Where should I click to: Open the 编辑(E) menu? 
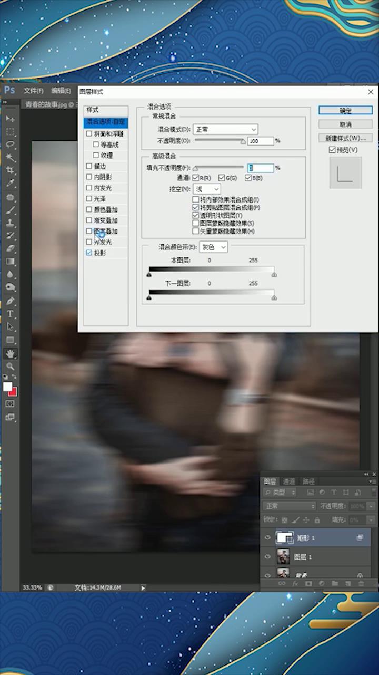pyautogui.click(x=61, y=91)
